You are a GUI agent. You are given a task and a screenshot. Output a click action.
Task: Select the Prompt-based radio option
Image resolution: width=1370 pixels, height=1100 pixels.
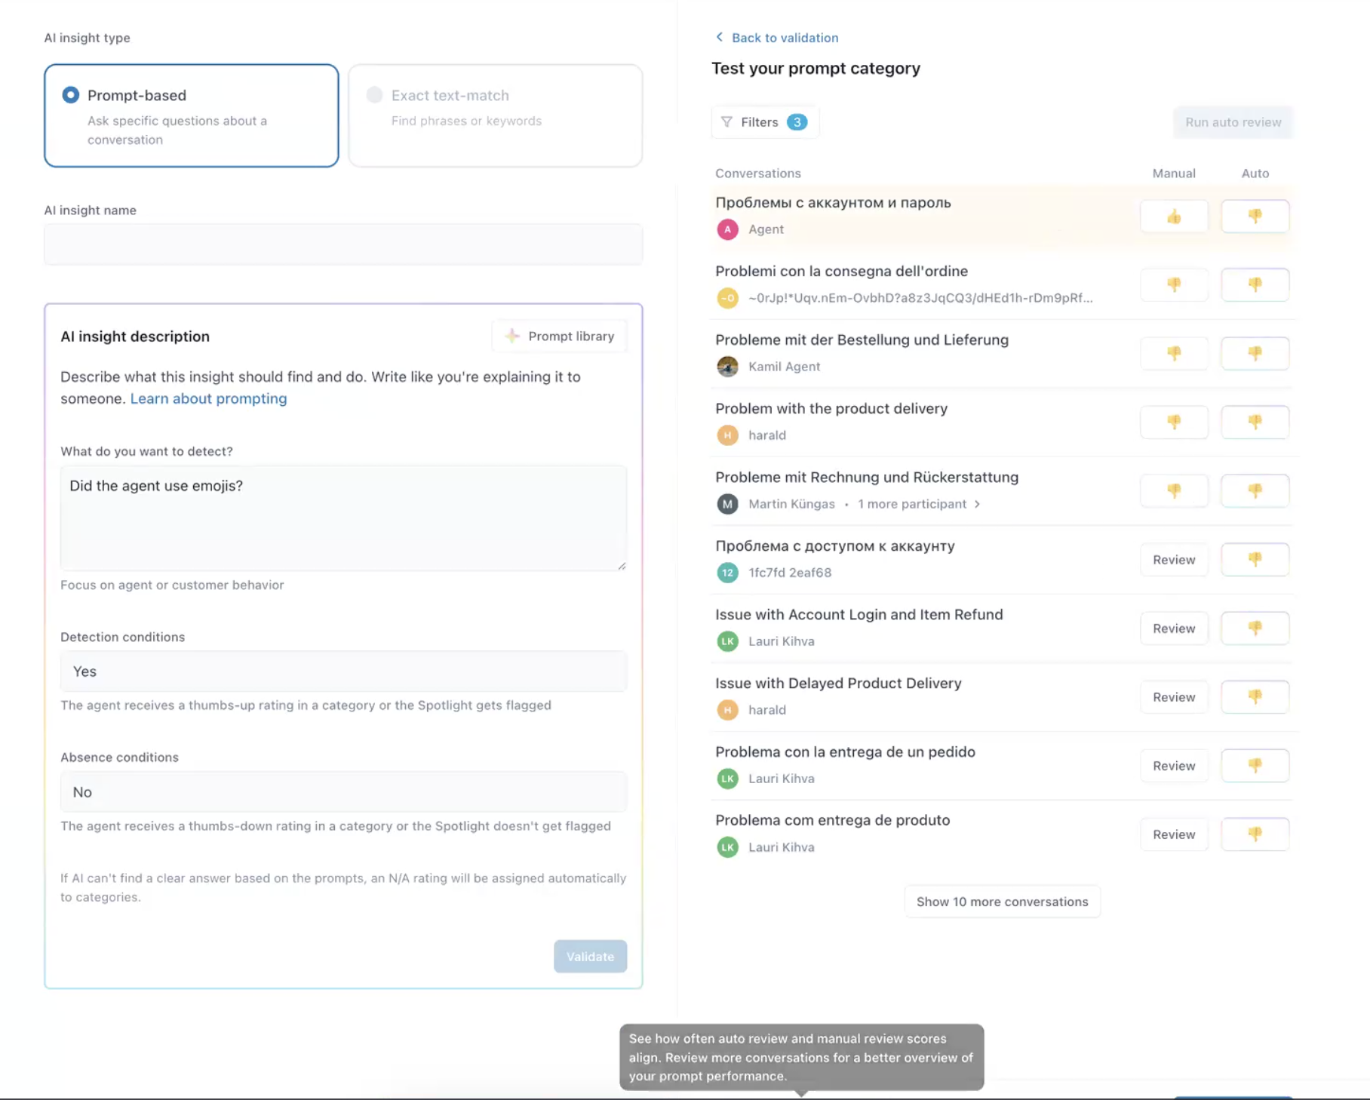[71, 95]
